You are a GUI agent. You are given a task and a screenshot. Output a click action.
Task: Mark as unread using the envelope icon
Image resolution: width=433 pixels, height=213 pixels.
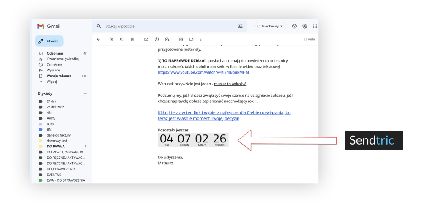pyautogui.click(x=146, y=39)
